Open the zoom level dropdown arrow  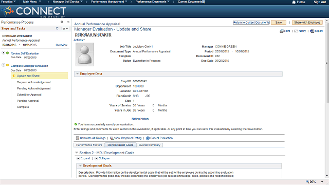(x=322, y=182)
